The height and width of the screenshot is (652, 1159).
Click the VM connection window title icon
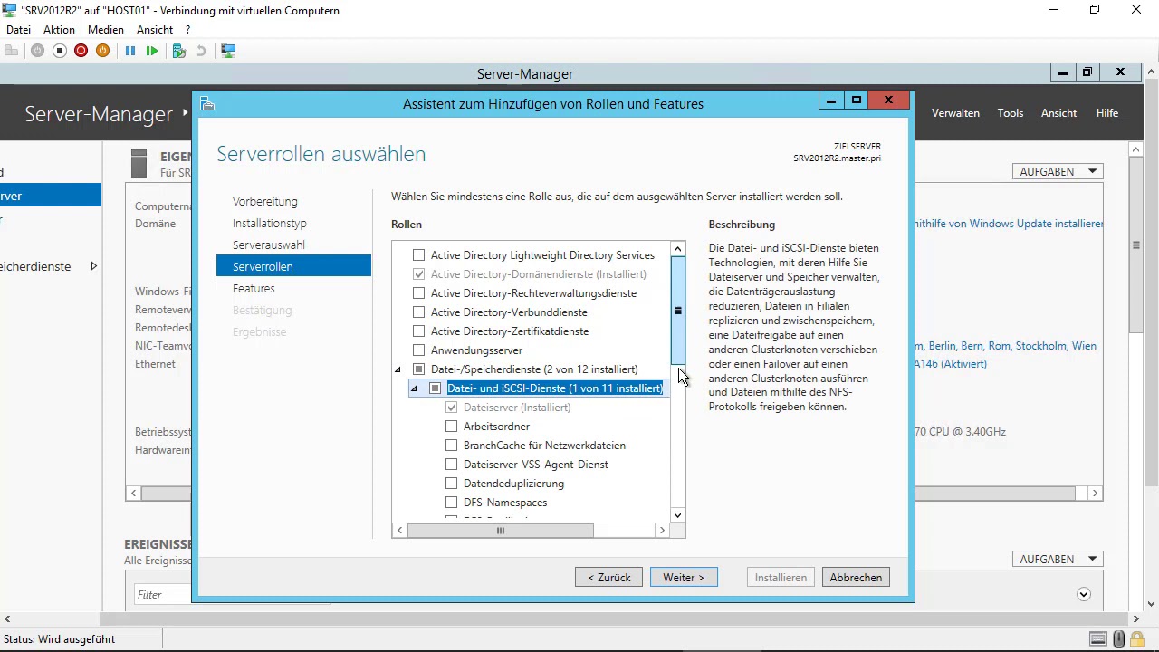point(9,10)
